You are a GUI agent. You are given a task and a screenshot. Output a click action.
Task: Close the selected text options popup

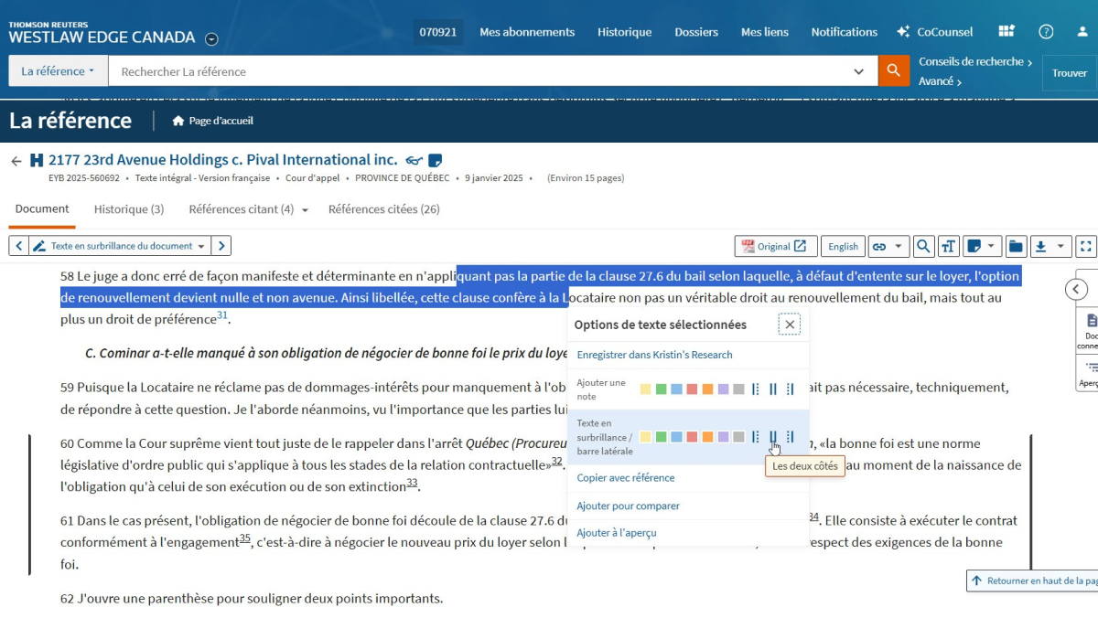pos(790,325)
